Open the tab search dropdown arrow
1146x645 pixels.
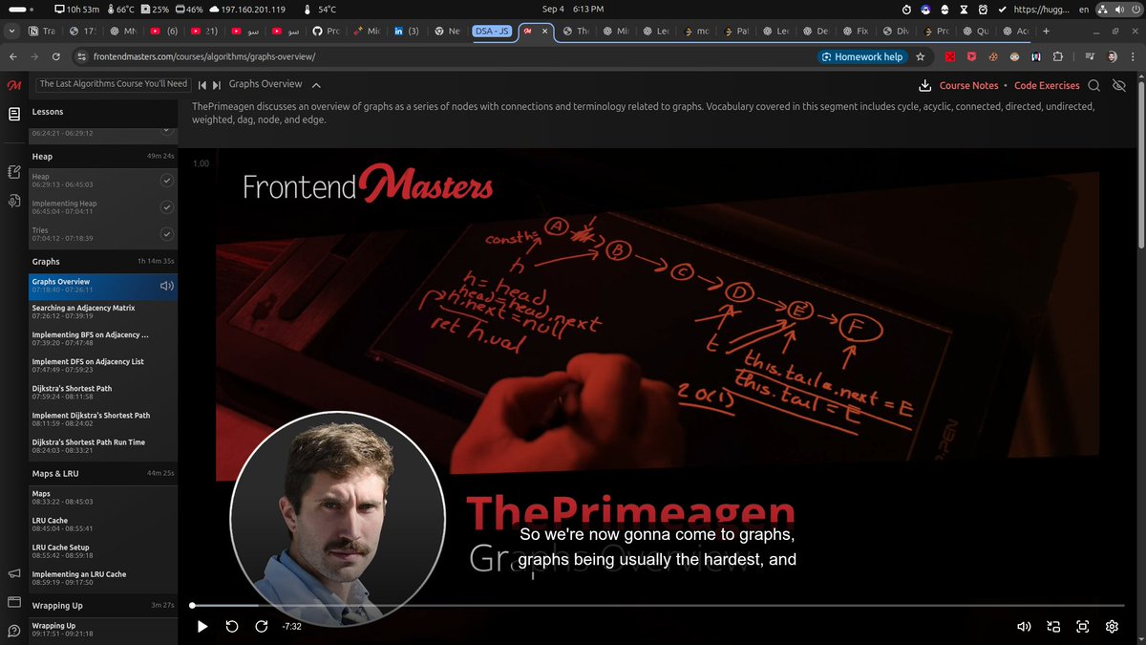point(10,31)
